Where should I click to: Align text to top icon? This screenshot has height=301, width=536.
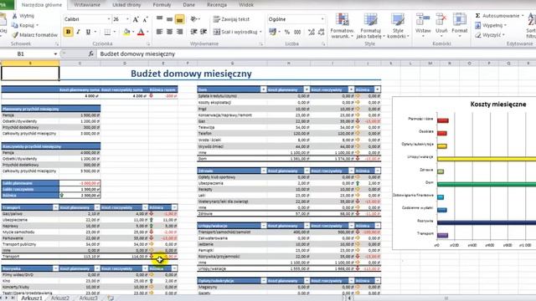point(159,19)
